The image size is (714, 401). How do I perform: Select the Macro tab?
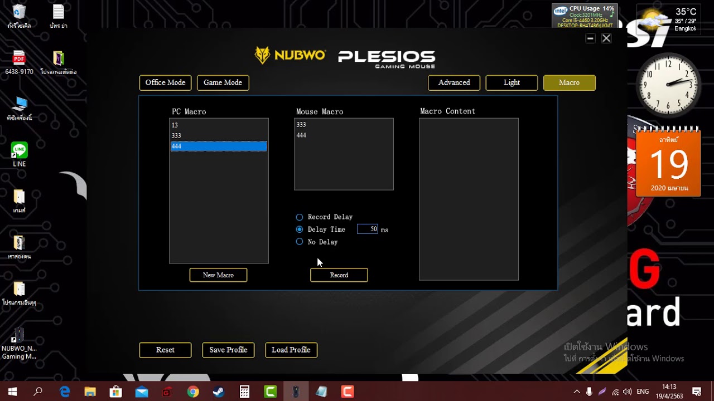[570, 82]
